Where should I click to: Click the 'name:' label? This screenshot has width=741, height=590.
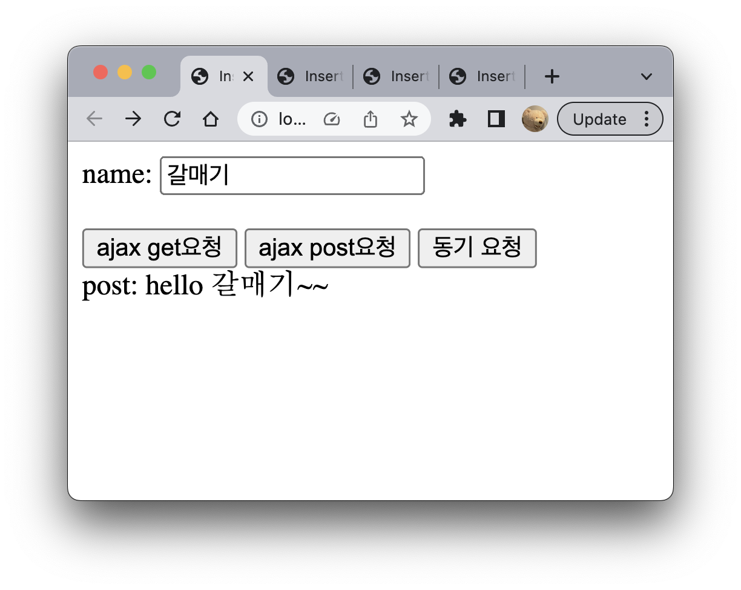[x=117, y=175]
